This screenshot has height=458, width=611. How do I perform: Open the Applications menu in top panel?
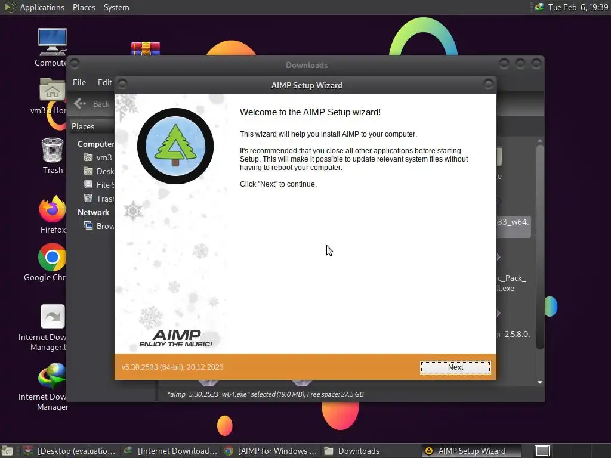(x=42, y=7)
